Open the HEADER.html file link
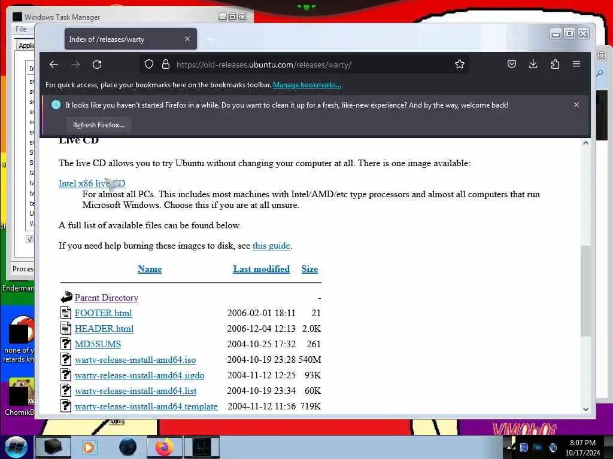Screen dimensions: 613x459 pyautogui.click(x=104, y=329)
